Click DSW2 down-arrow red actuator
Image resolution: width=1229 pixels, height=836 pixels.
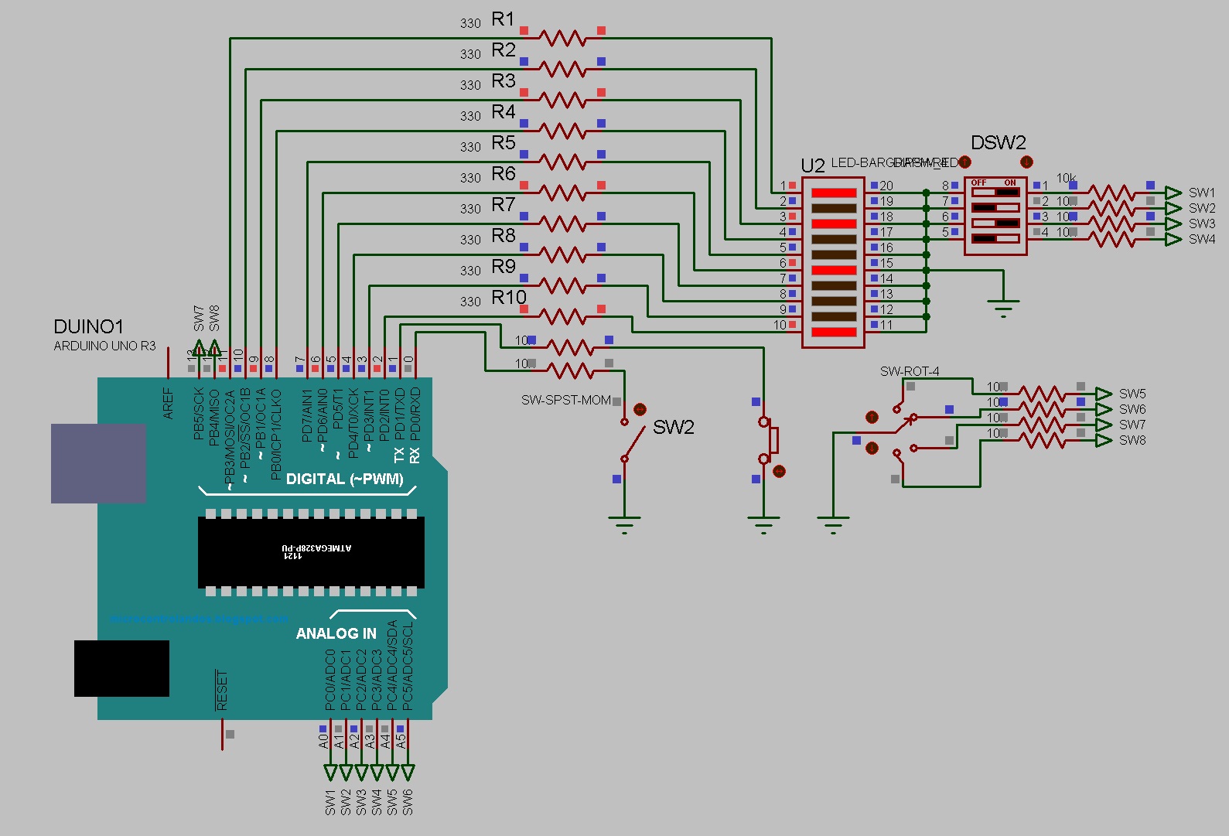pyautogui.click(x=1026, y=162)
